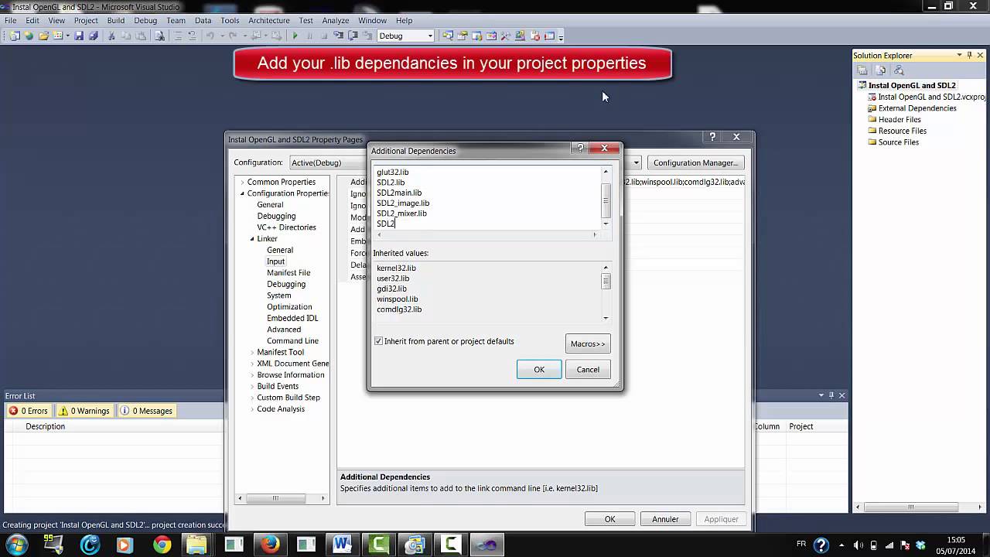Open the Build menu

(116, 20)
